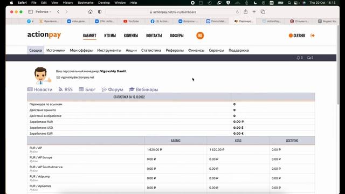Image resolution: width=345 pixels, height=194 pixels.
Task: Log out using the orange exit icon
Action: (x=313, y=36)
